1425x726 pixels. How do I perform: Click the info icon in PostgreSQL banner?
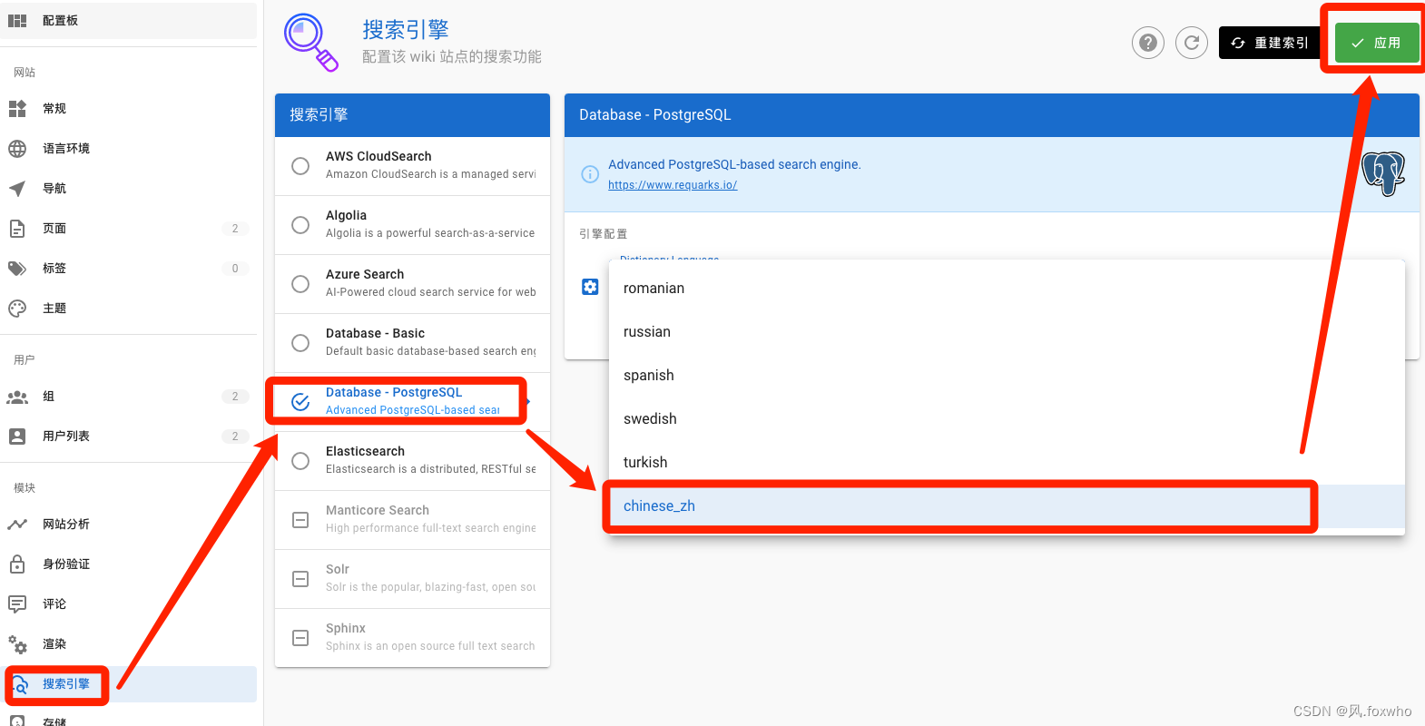pos(590,174)
